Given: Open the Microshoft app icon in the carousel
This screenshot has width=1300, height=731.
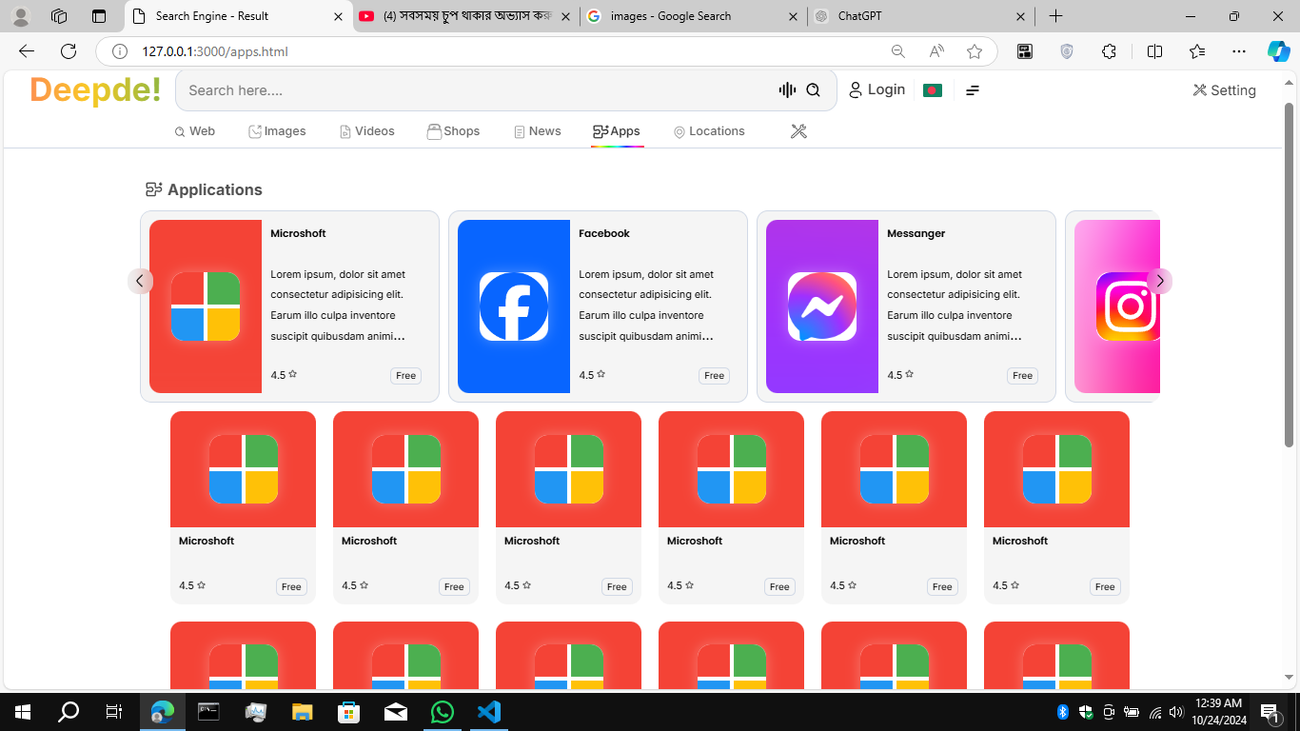Looking at the screenshot, I should [x=206, y=306].
